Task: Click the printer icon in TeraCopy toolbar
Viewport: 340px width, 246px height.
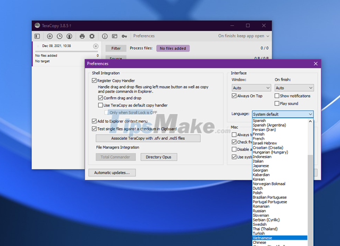Action: [82, 36]
